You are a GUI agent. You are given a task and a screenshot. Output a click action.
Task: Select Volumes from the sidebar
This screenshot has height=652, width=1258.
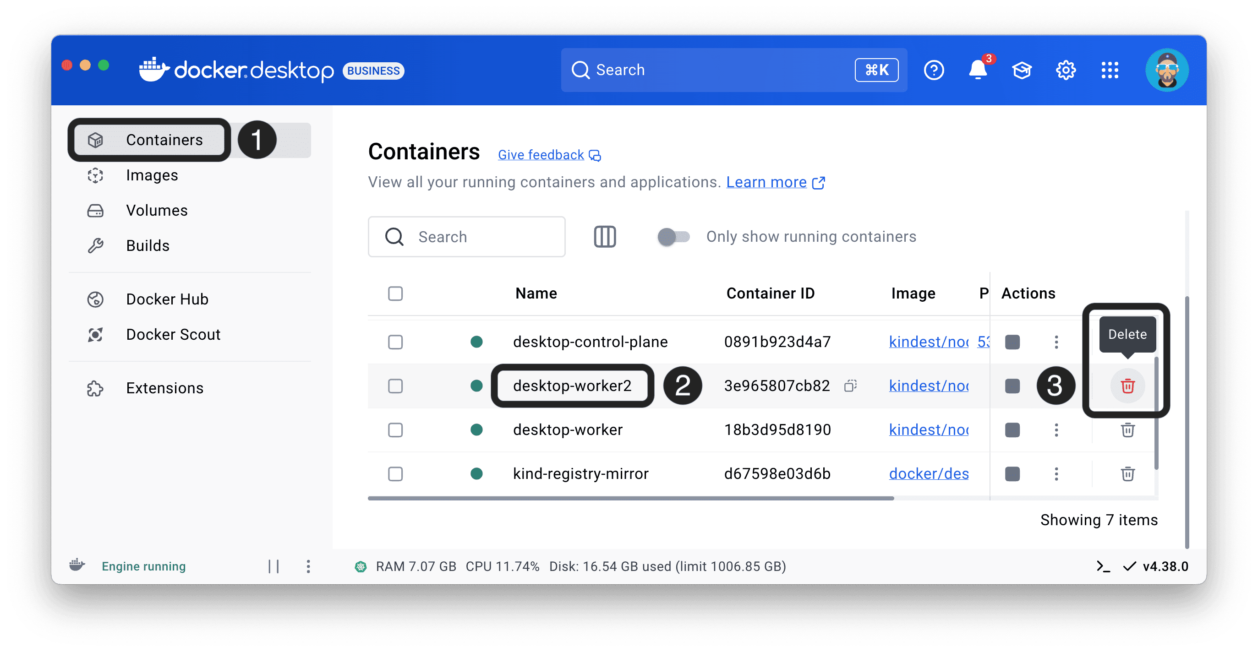(156, 210)
